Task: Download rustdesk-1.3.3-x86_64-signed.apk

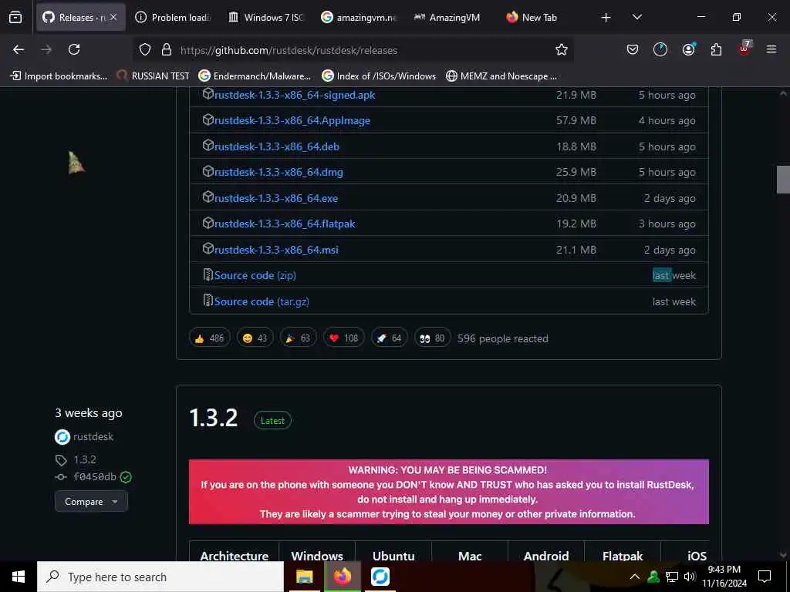Action: tap(295, 95)
